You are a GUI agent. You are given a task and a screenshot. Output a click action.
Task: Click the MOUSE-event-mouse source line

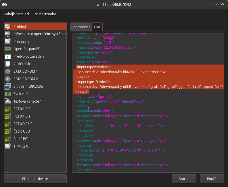pos(122,72)
